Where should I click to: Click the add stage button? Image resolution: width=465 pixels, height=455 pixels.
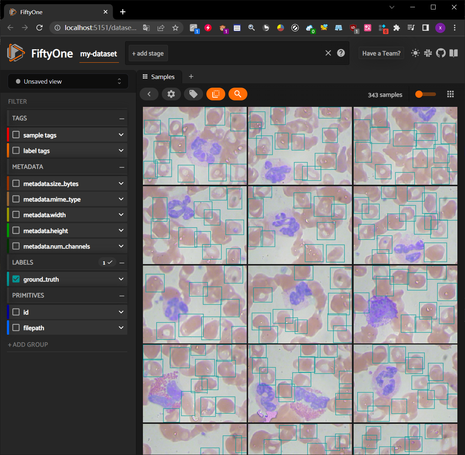tap(148, 54)
